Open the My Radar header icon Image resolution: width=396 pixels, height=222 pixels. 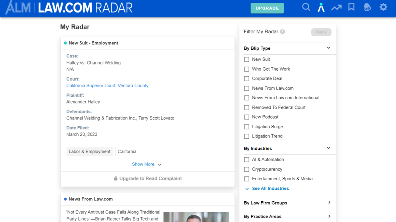321,7
